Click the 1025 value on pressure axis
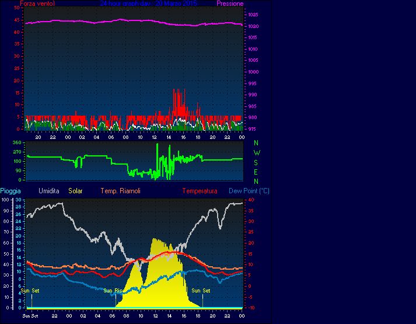The width and height of the screenshot is (416, 324). (x=252, y=15)
